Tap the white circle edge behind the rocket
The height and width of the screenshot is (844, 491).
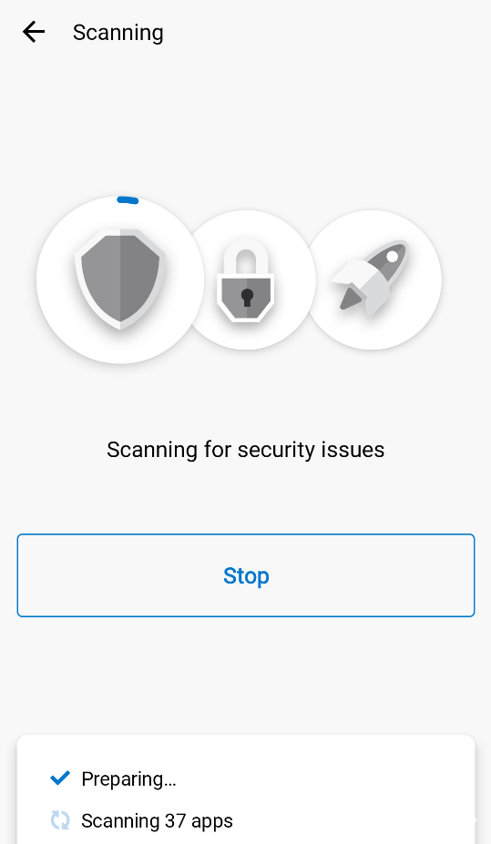pos(431,280)
